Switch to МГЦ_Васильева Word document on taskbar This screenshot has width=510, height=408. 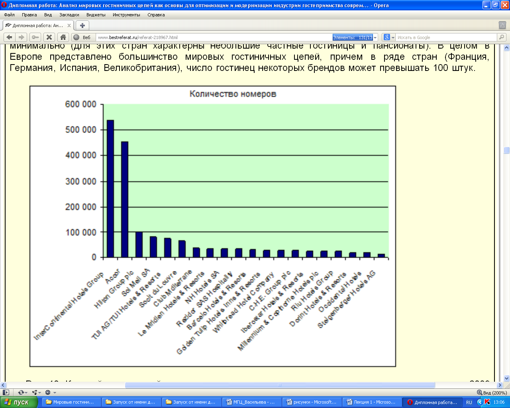pyautogui.click(x=251, y=402)
